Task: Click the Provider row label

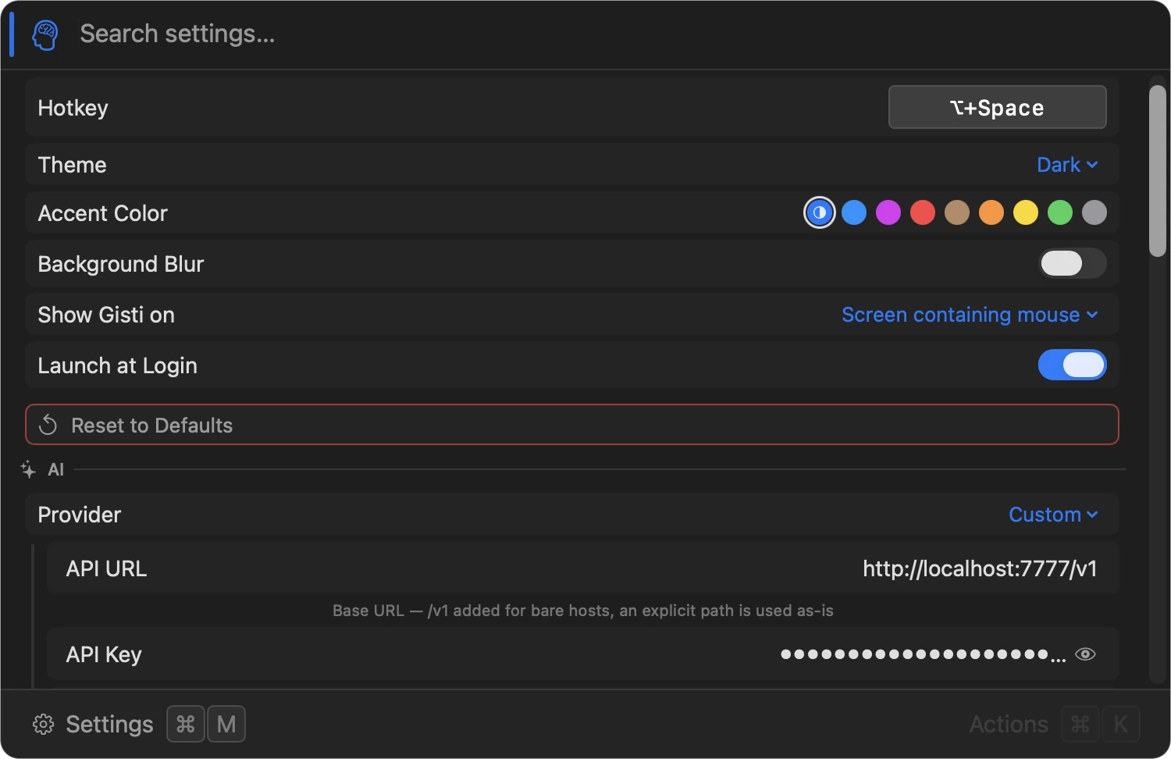Action: point(80,515)
